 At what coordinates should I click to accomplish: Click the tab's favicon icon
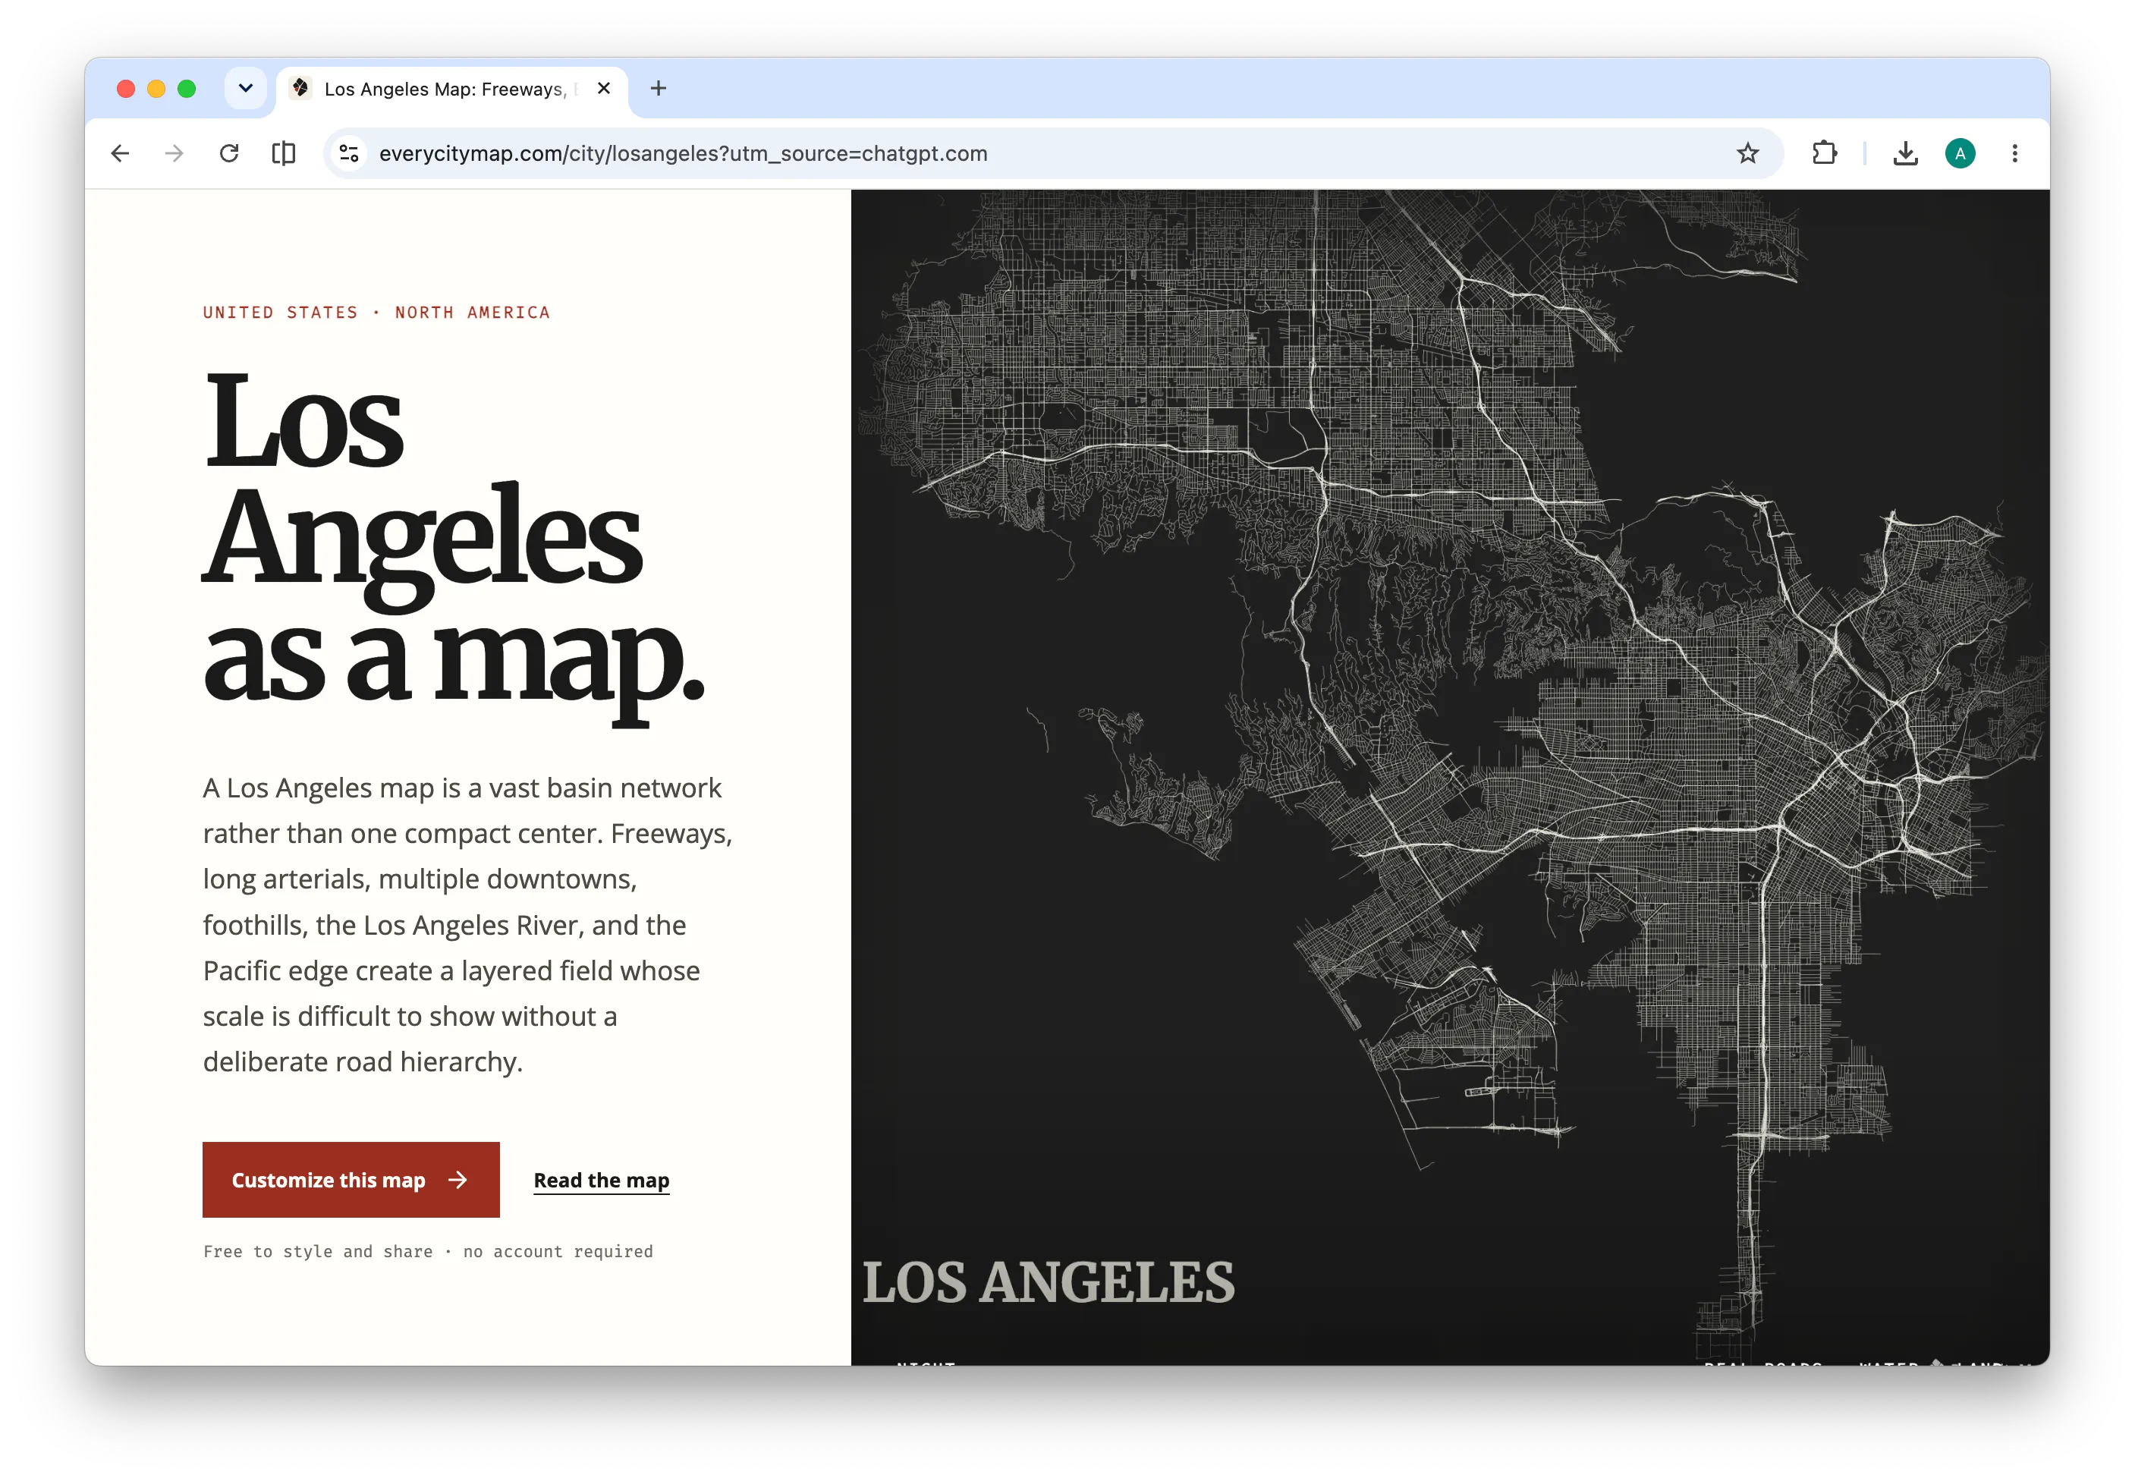pos(300,89)
